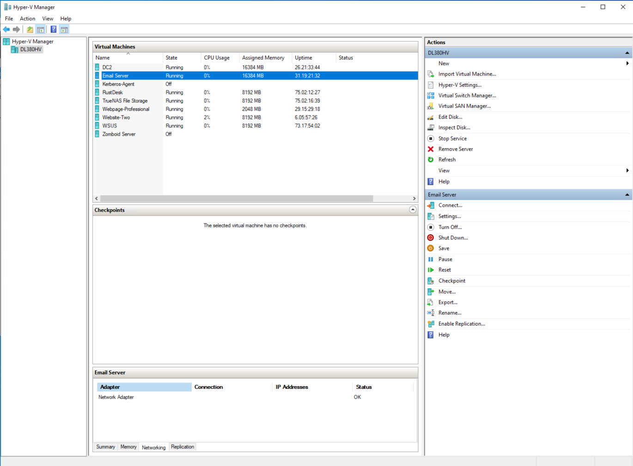Click the Back navigation arrow in the toolbar
The width and height of the screenshot is (633, 466).
[6, 29]
